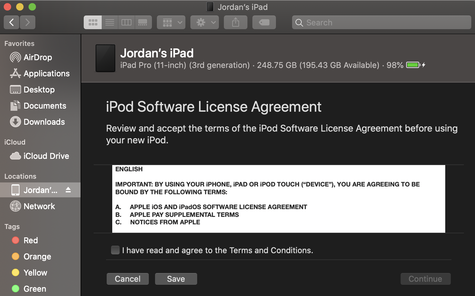Go back with the left chevron button

pos(11,22)
